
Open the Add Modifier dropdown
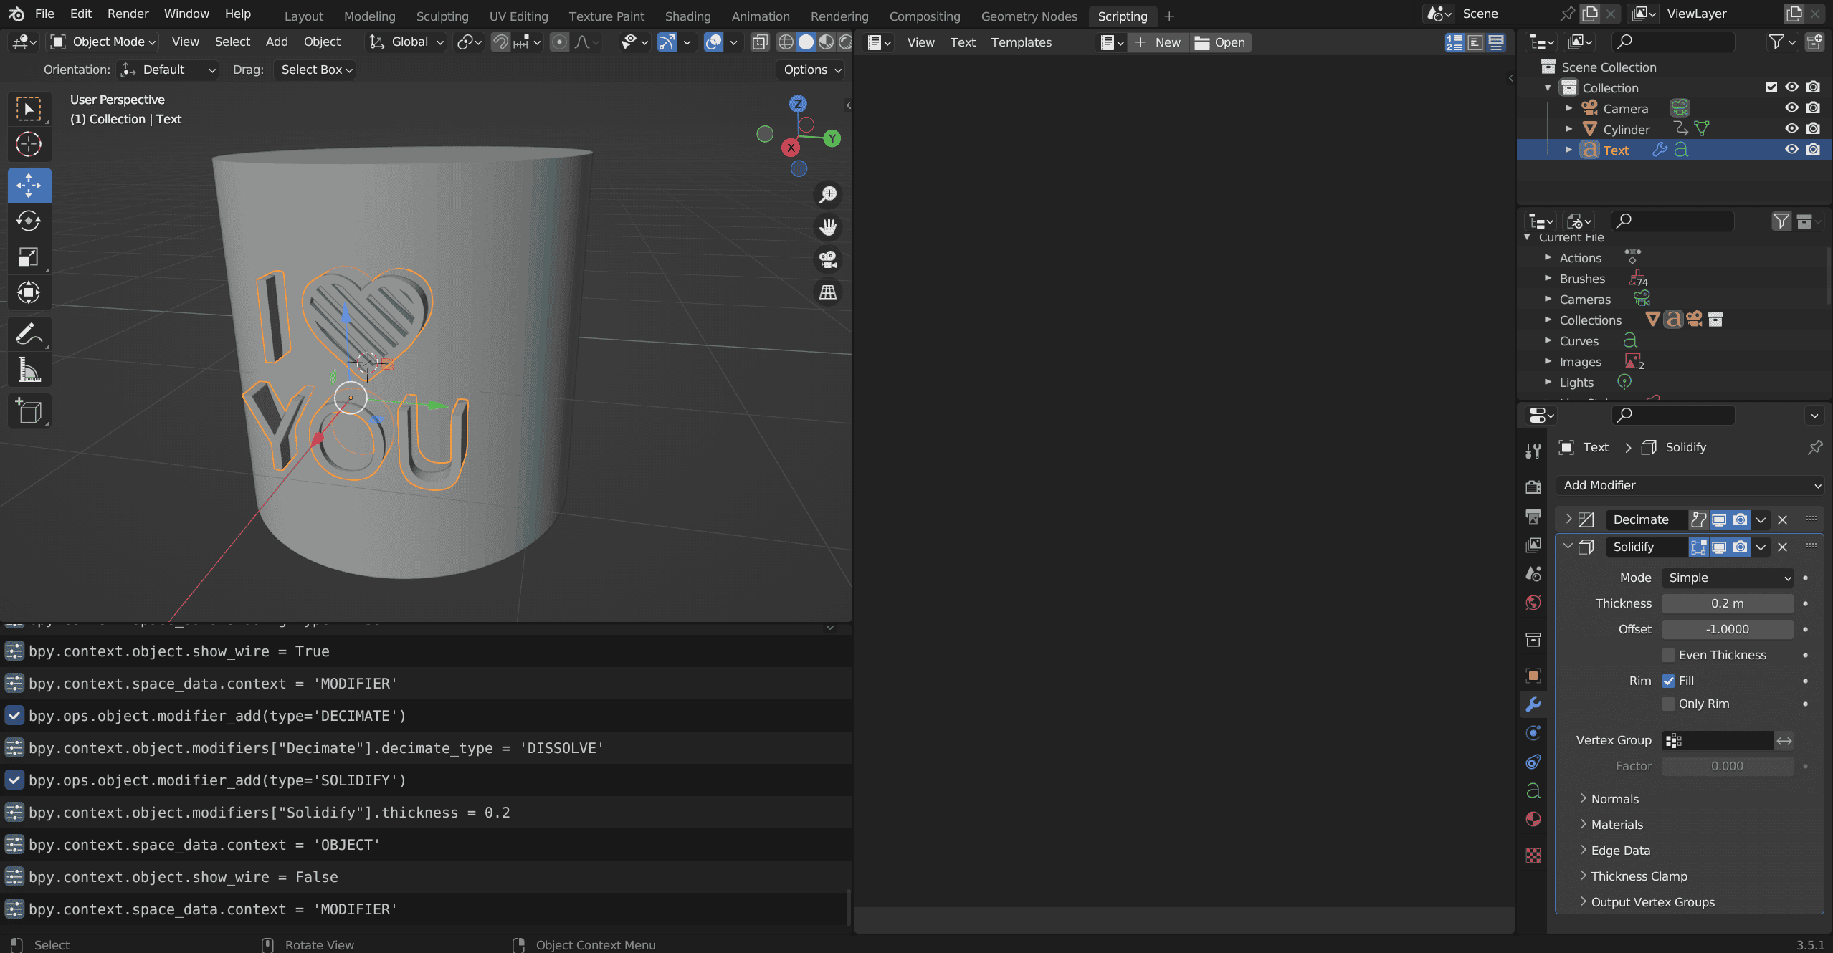pyautogui.click(x=1690, y=485)
